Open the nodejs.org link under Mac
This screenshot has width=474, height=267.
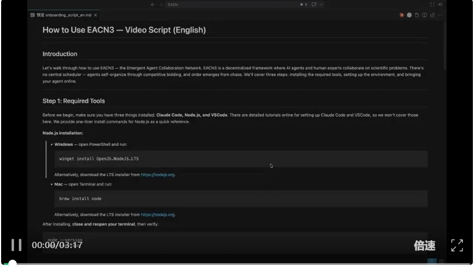157,215
